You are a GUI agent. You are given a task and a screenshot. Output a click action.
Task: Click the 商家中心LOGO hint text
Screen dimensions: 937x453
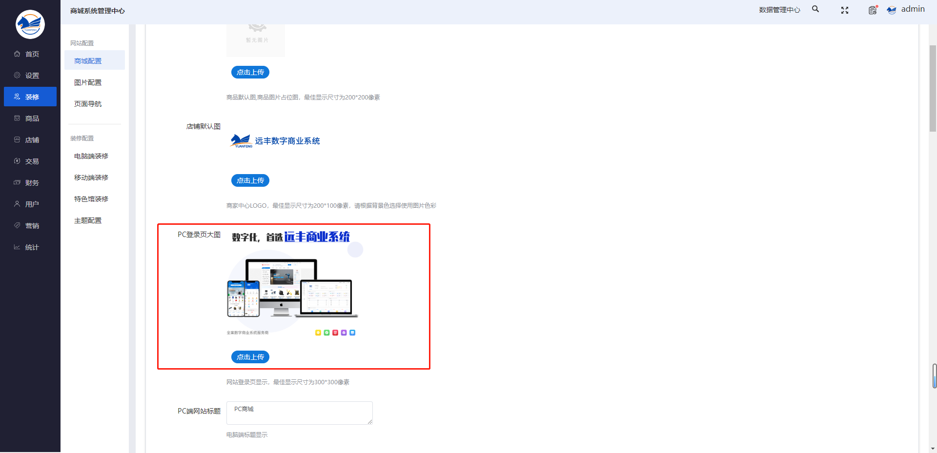331,206
